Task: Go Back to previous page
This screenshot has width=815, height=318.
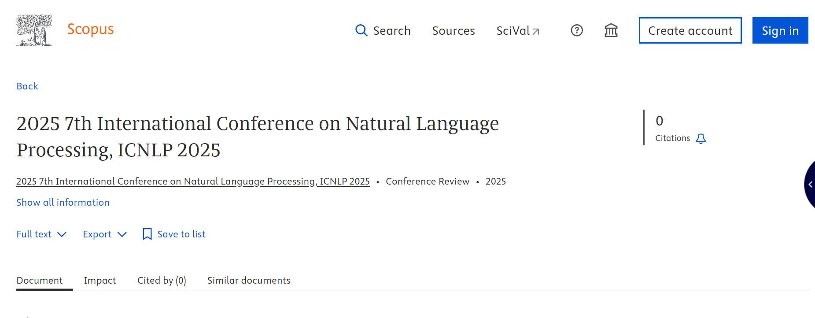Action: 27,86
